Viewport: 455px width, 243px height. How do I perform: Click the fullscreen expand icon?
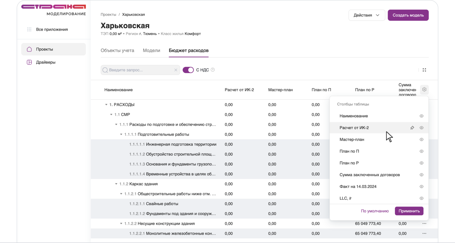[x=424, y=70]
